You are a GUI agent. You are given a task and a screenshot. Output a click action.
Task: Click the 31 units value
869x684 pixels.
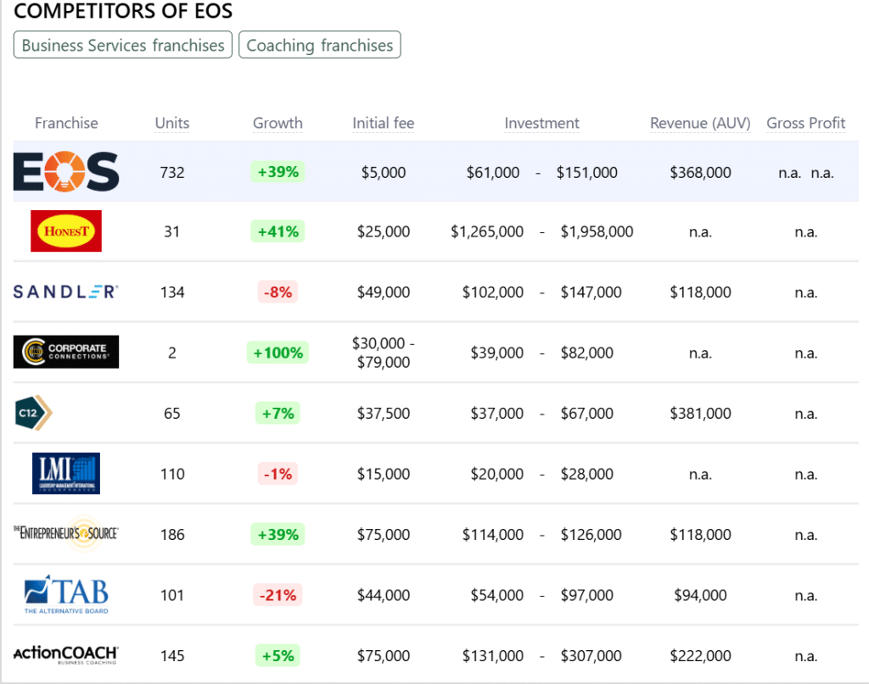(x=171, y=232)
